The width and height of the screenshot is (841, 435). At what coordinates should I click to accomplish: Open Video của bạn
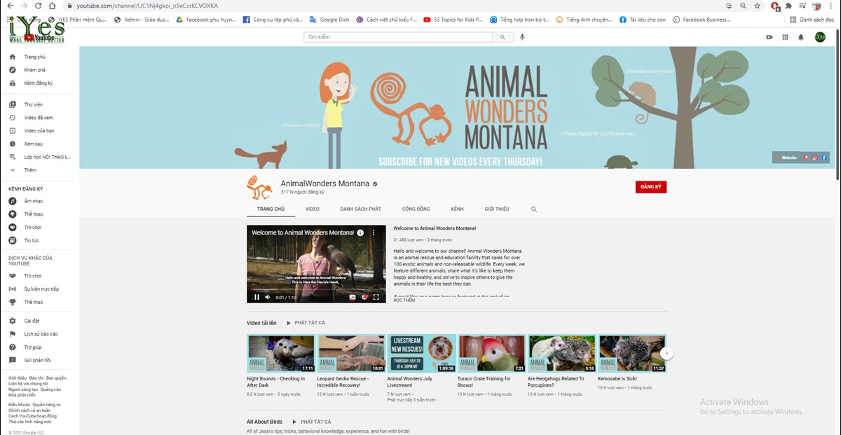39,131
